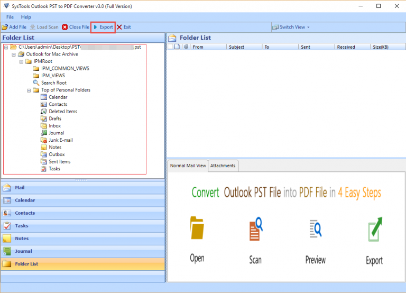Collapse the IPMRoot tree node
This screenshot has height=293, width=406.
pyautogui.click(x=22, y=61)
